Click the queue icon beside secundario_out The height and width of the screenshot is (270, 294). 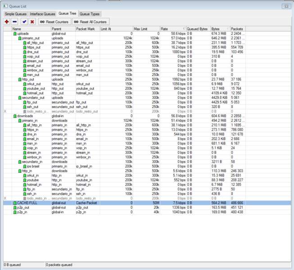pos(20,98)
